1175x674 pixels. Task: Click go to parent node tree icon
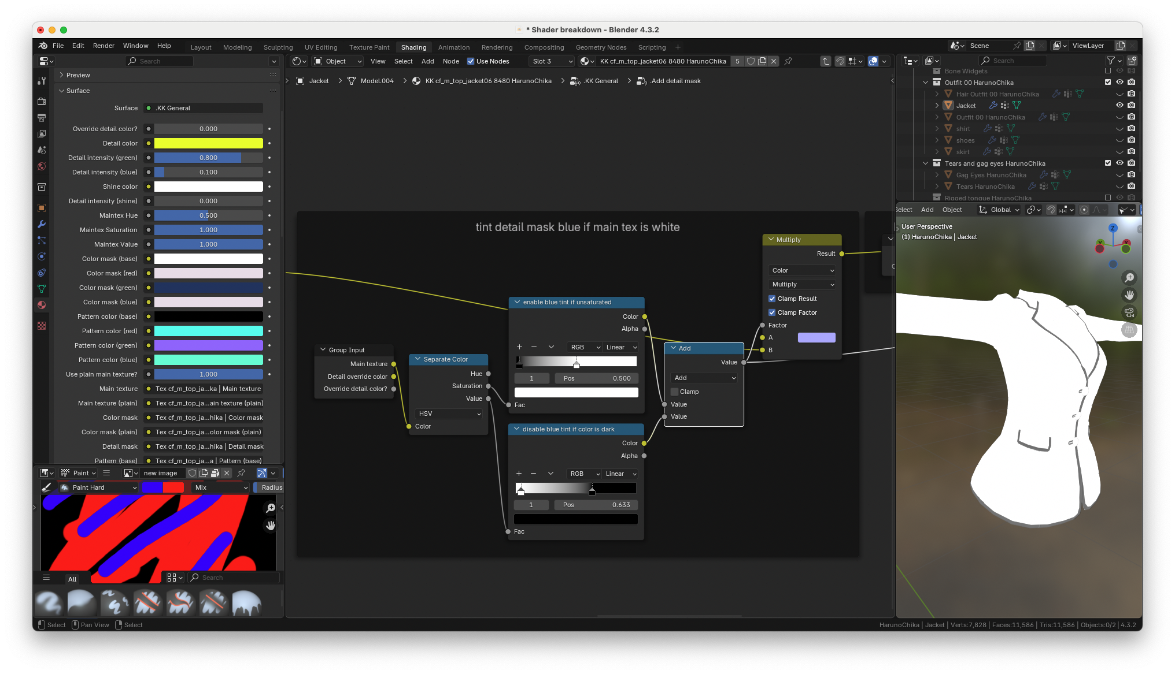click(x=826, y=61)
